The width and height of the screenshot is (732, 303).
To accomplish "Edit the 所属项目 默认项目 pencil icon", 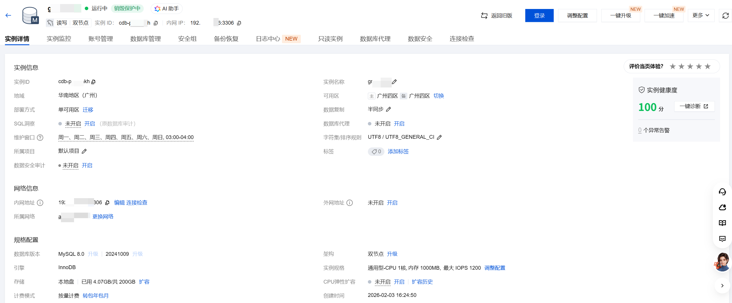I will [84, 151].
